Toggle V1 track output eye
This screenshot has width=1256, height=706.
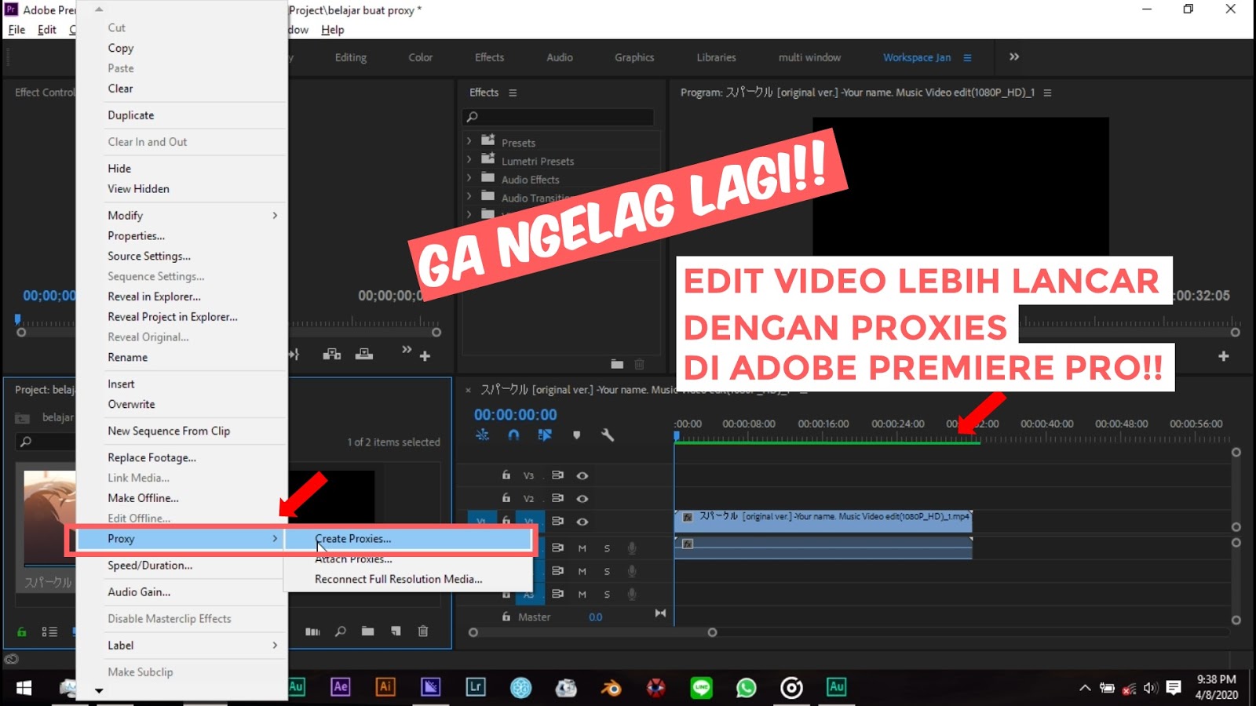(x=582, y=521)
